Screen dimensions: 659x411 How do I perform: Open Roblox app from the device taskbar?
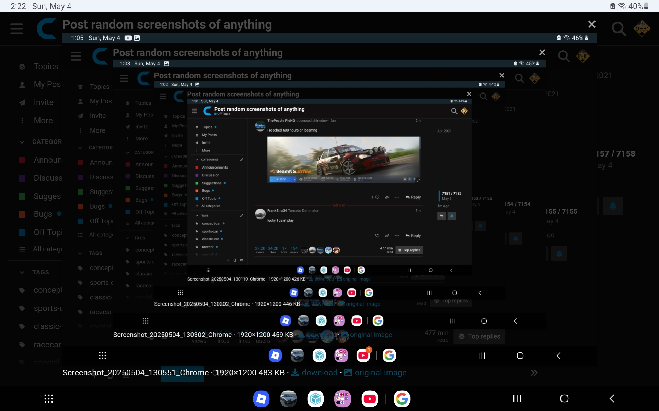point(261,399)
